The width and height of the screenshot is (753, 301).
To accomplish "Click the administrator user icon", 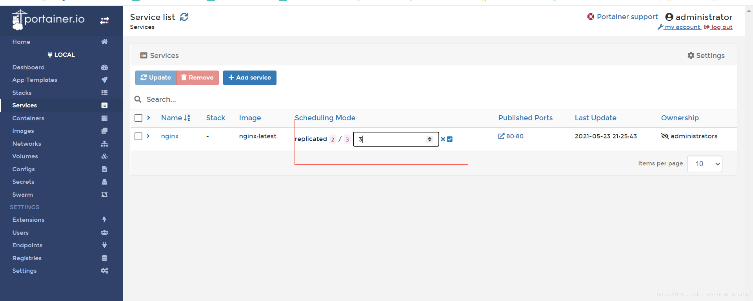I will (669, 17).
